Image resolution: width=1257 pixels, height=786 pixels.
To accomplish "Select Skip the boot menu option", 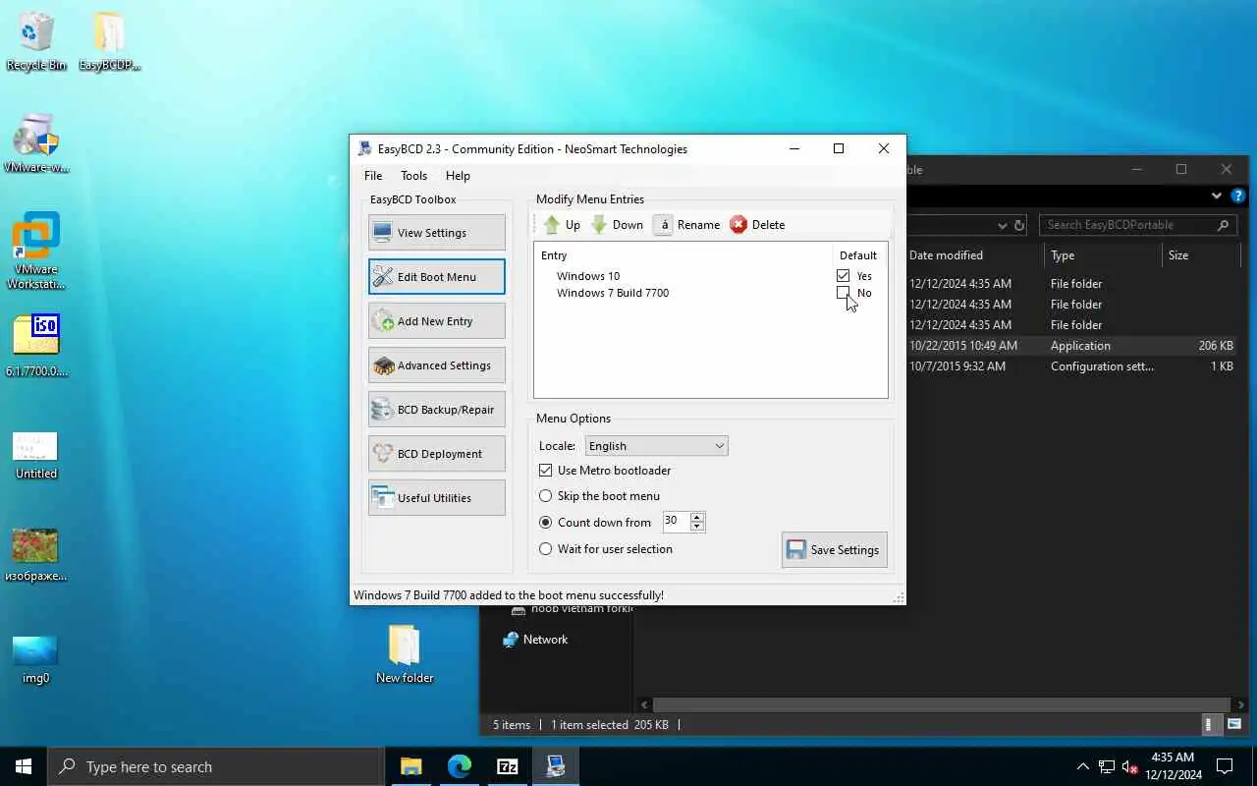I will (x=546, y=496).
